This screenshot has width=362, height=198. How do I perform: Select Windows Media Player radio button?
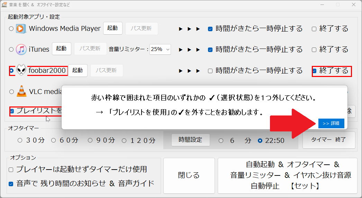(11, 29)
